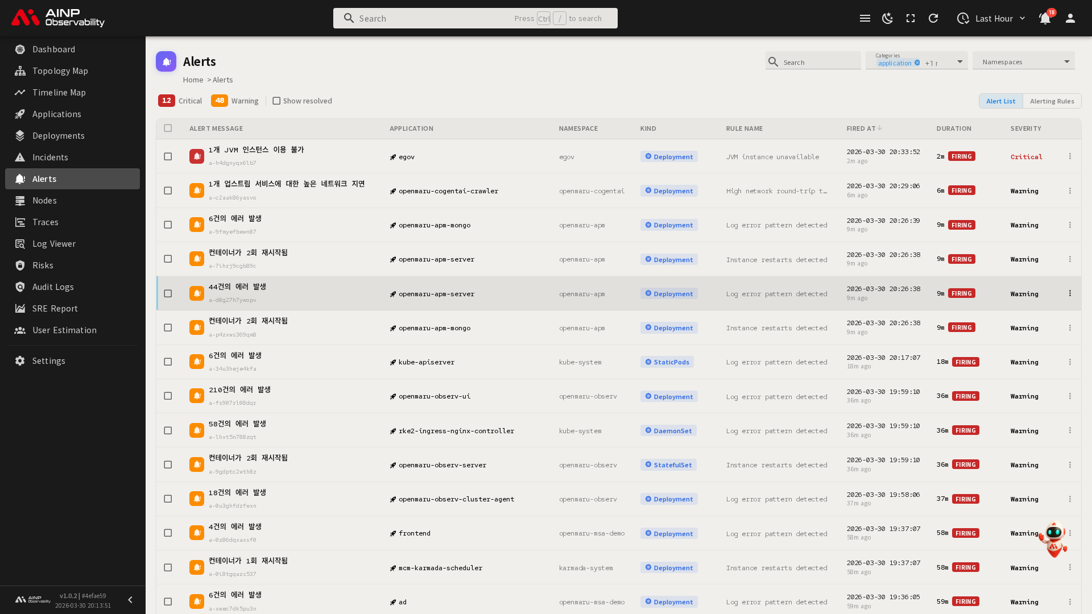Image resolution: width=1092 pixels, height=614 pixels.
Task: Click the fullscreen icon in header
Action: tap(911, 18)
